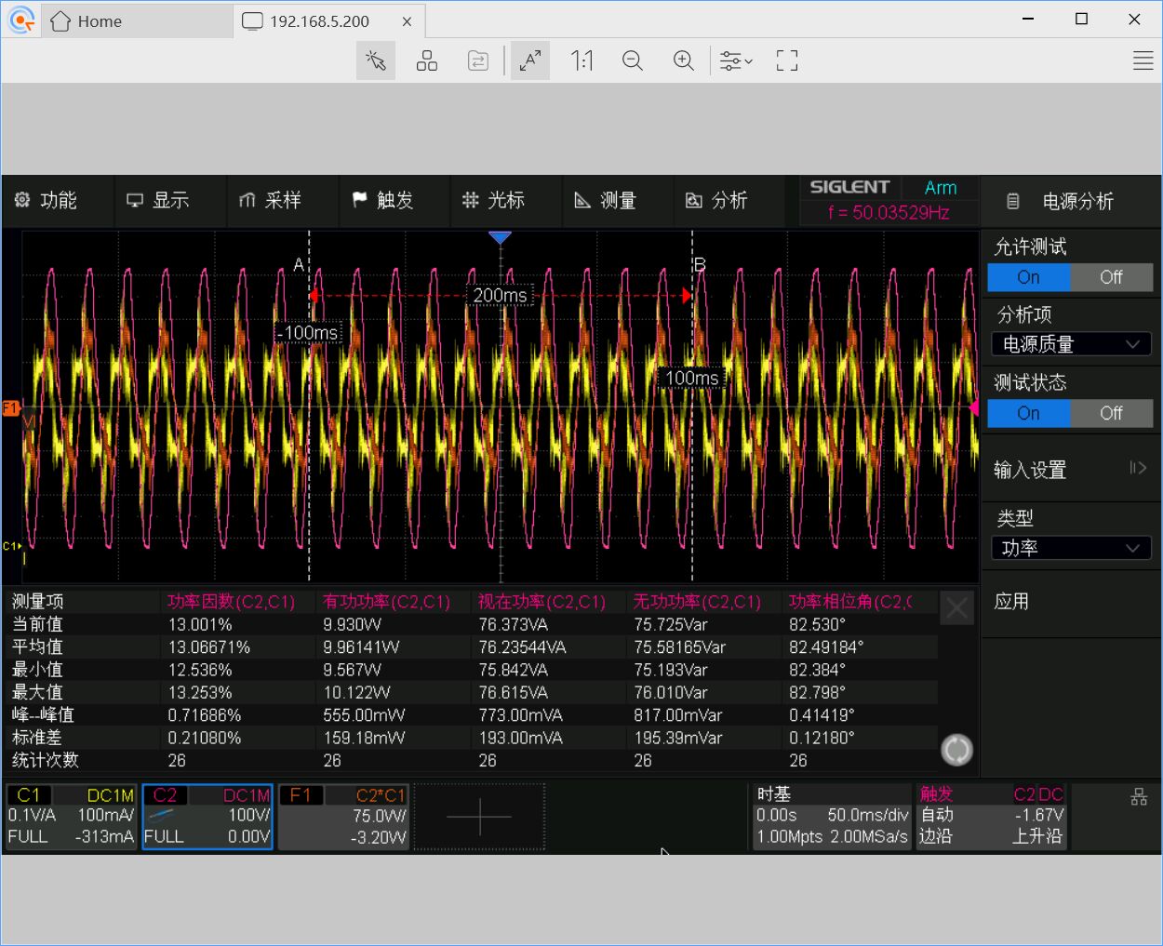Screen dimensions: 1163x946
Task: Click the pointer click-effect toolbar icon
Action: 376,61
